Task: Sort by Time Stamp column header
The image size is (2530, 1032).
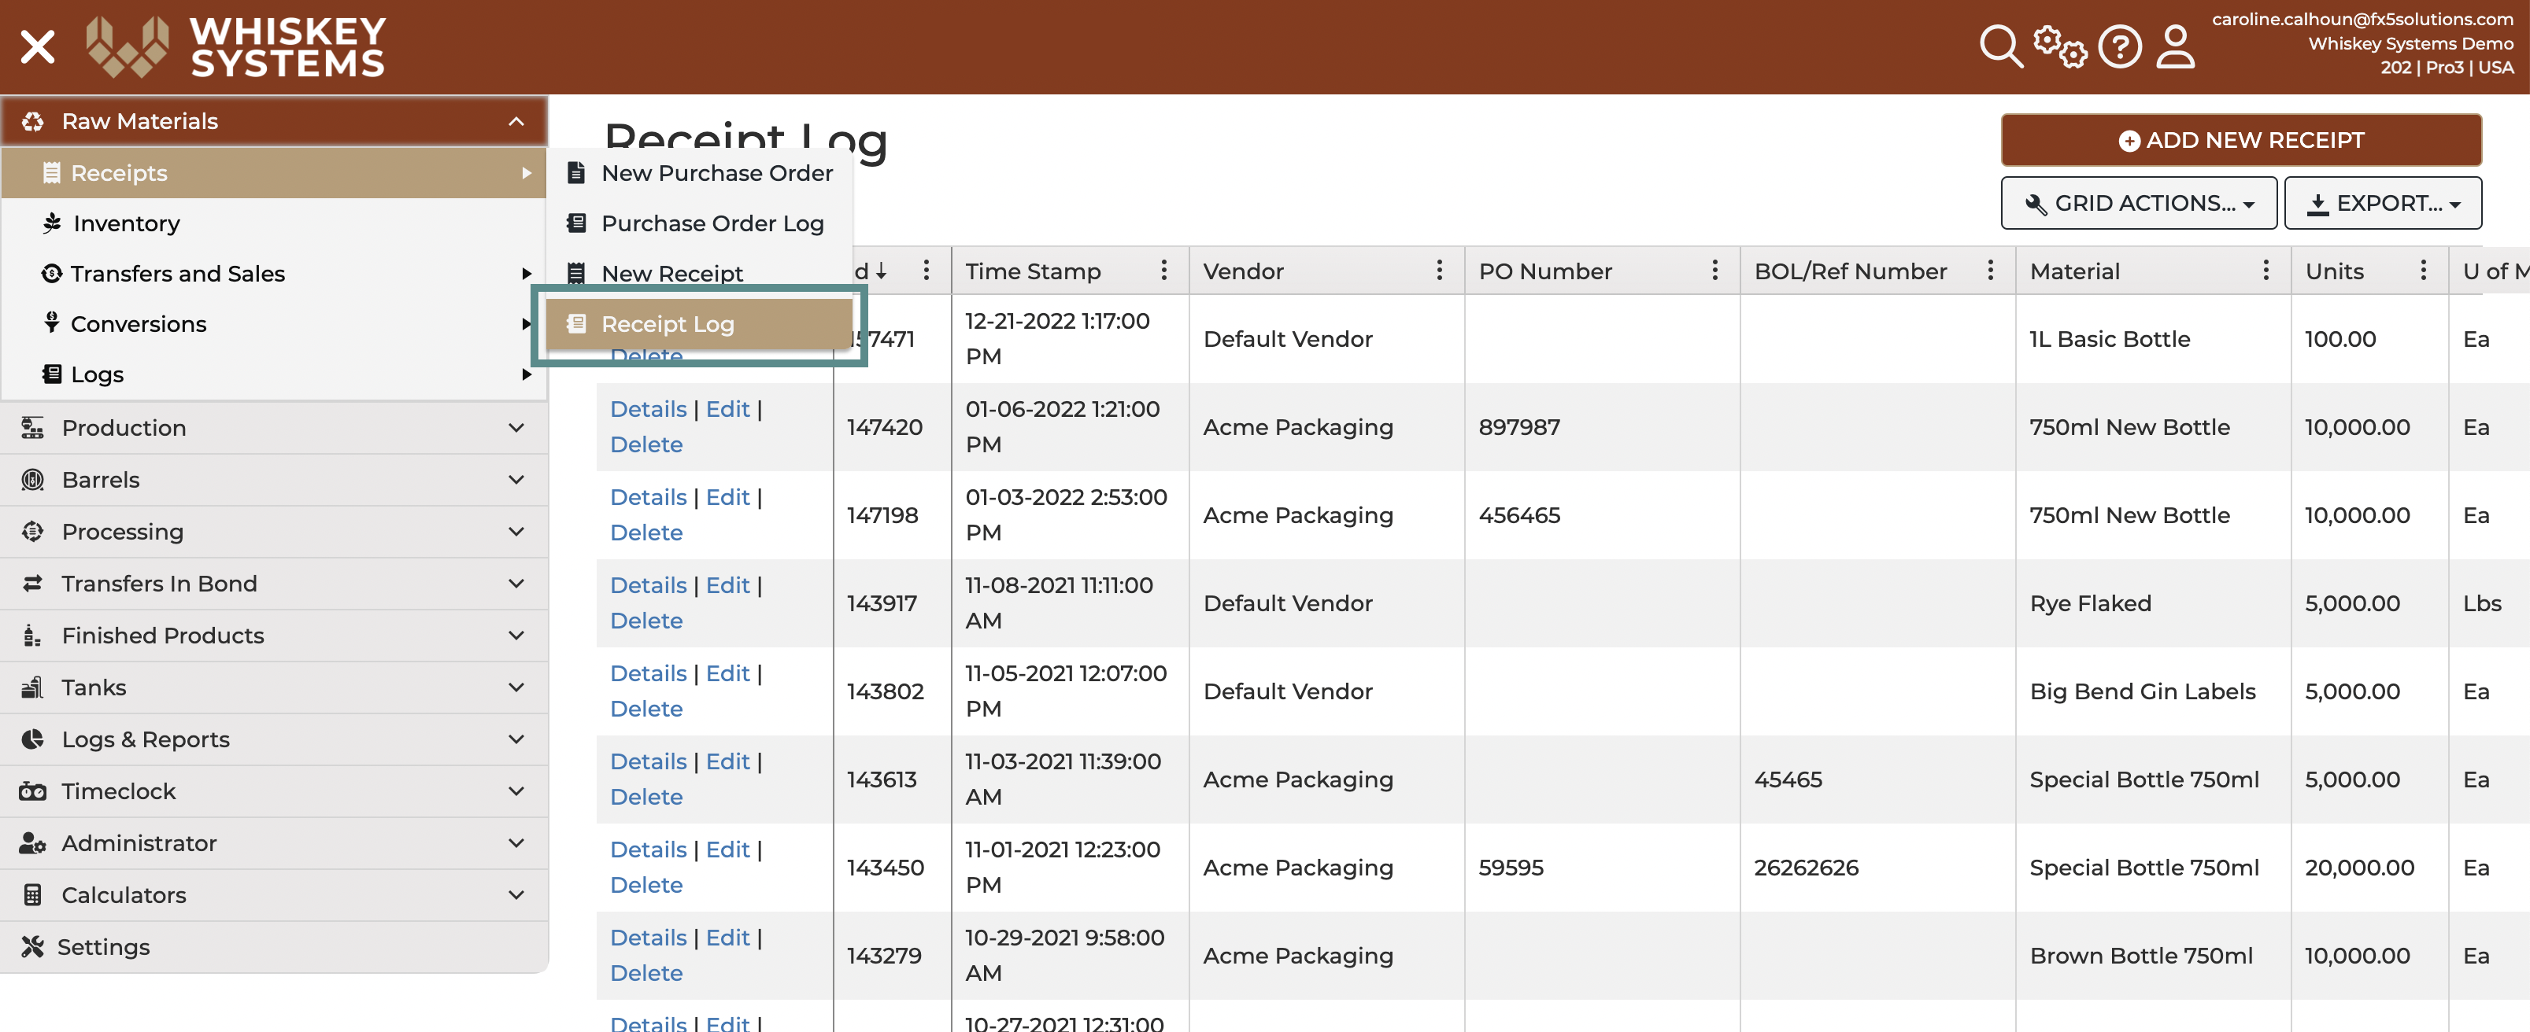Action: tap(1032, 271)
